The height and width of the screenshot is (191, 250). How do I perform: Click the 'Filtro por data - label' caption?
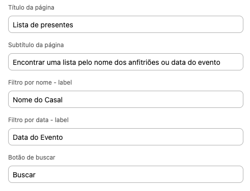click(x=38, y=120)
